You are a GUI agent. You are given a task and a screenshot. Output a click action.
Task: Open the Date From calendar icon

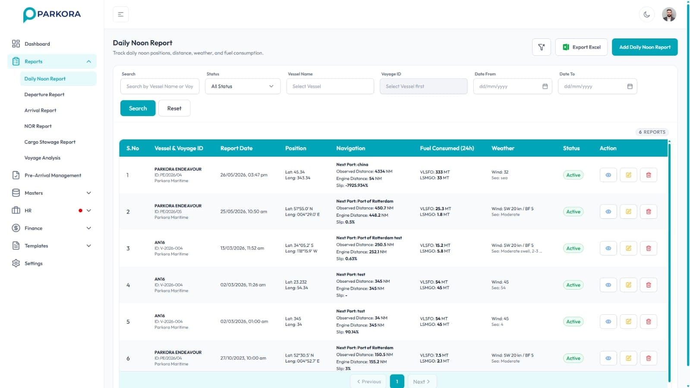[545, 86]
